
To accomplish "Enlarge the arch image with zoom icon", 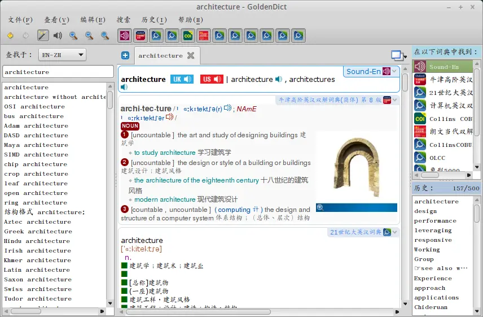I will click(x=320, y=207).
